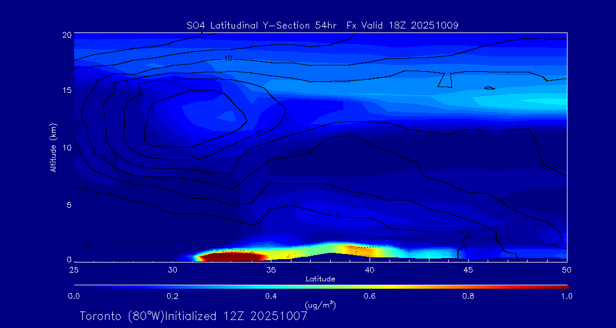Click altitude tick label '15'
616x328 pixels.
pyautogui.click(x=66, y=90)
